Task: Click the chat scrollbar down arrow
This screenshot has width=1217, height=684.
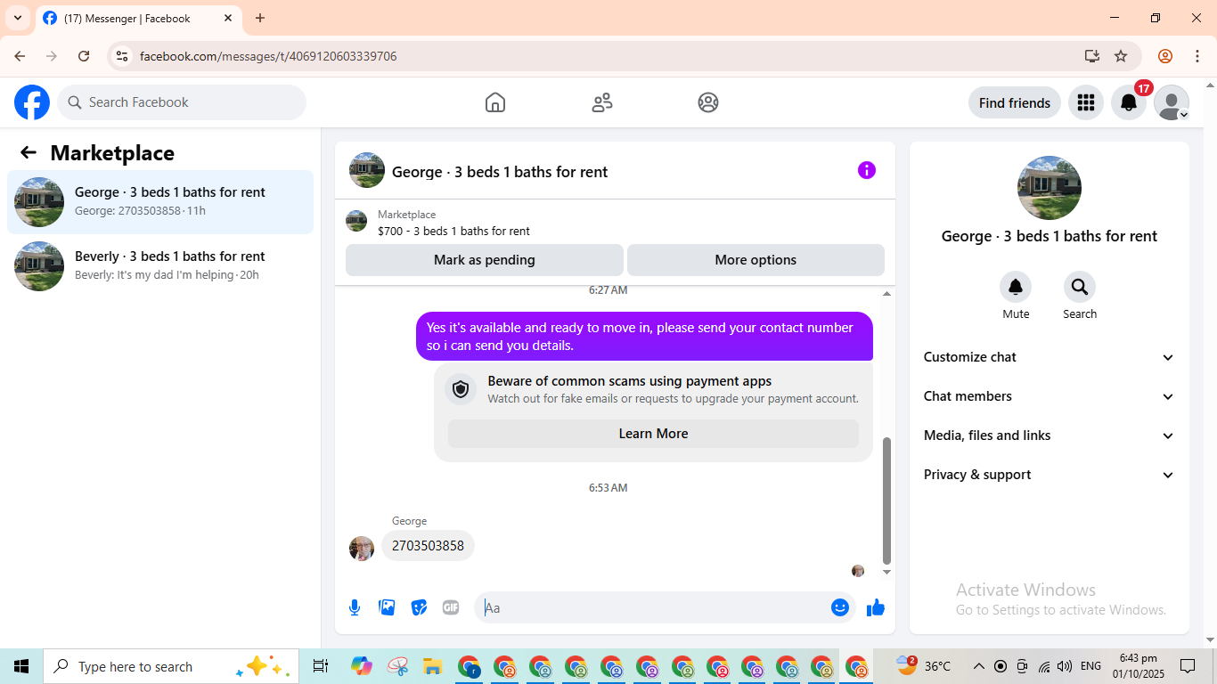Action: tap(886, 573)
